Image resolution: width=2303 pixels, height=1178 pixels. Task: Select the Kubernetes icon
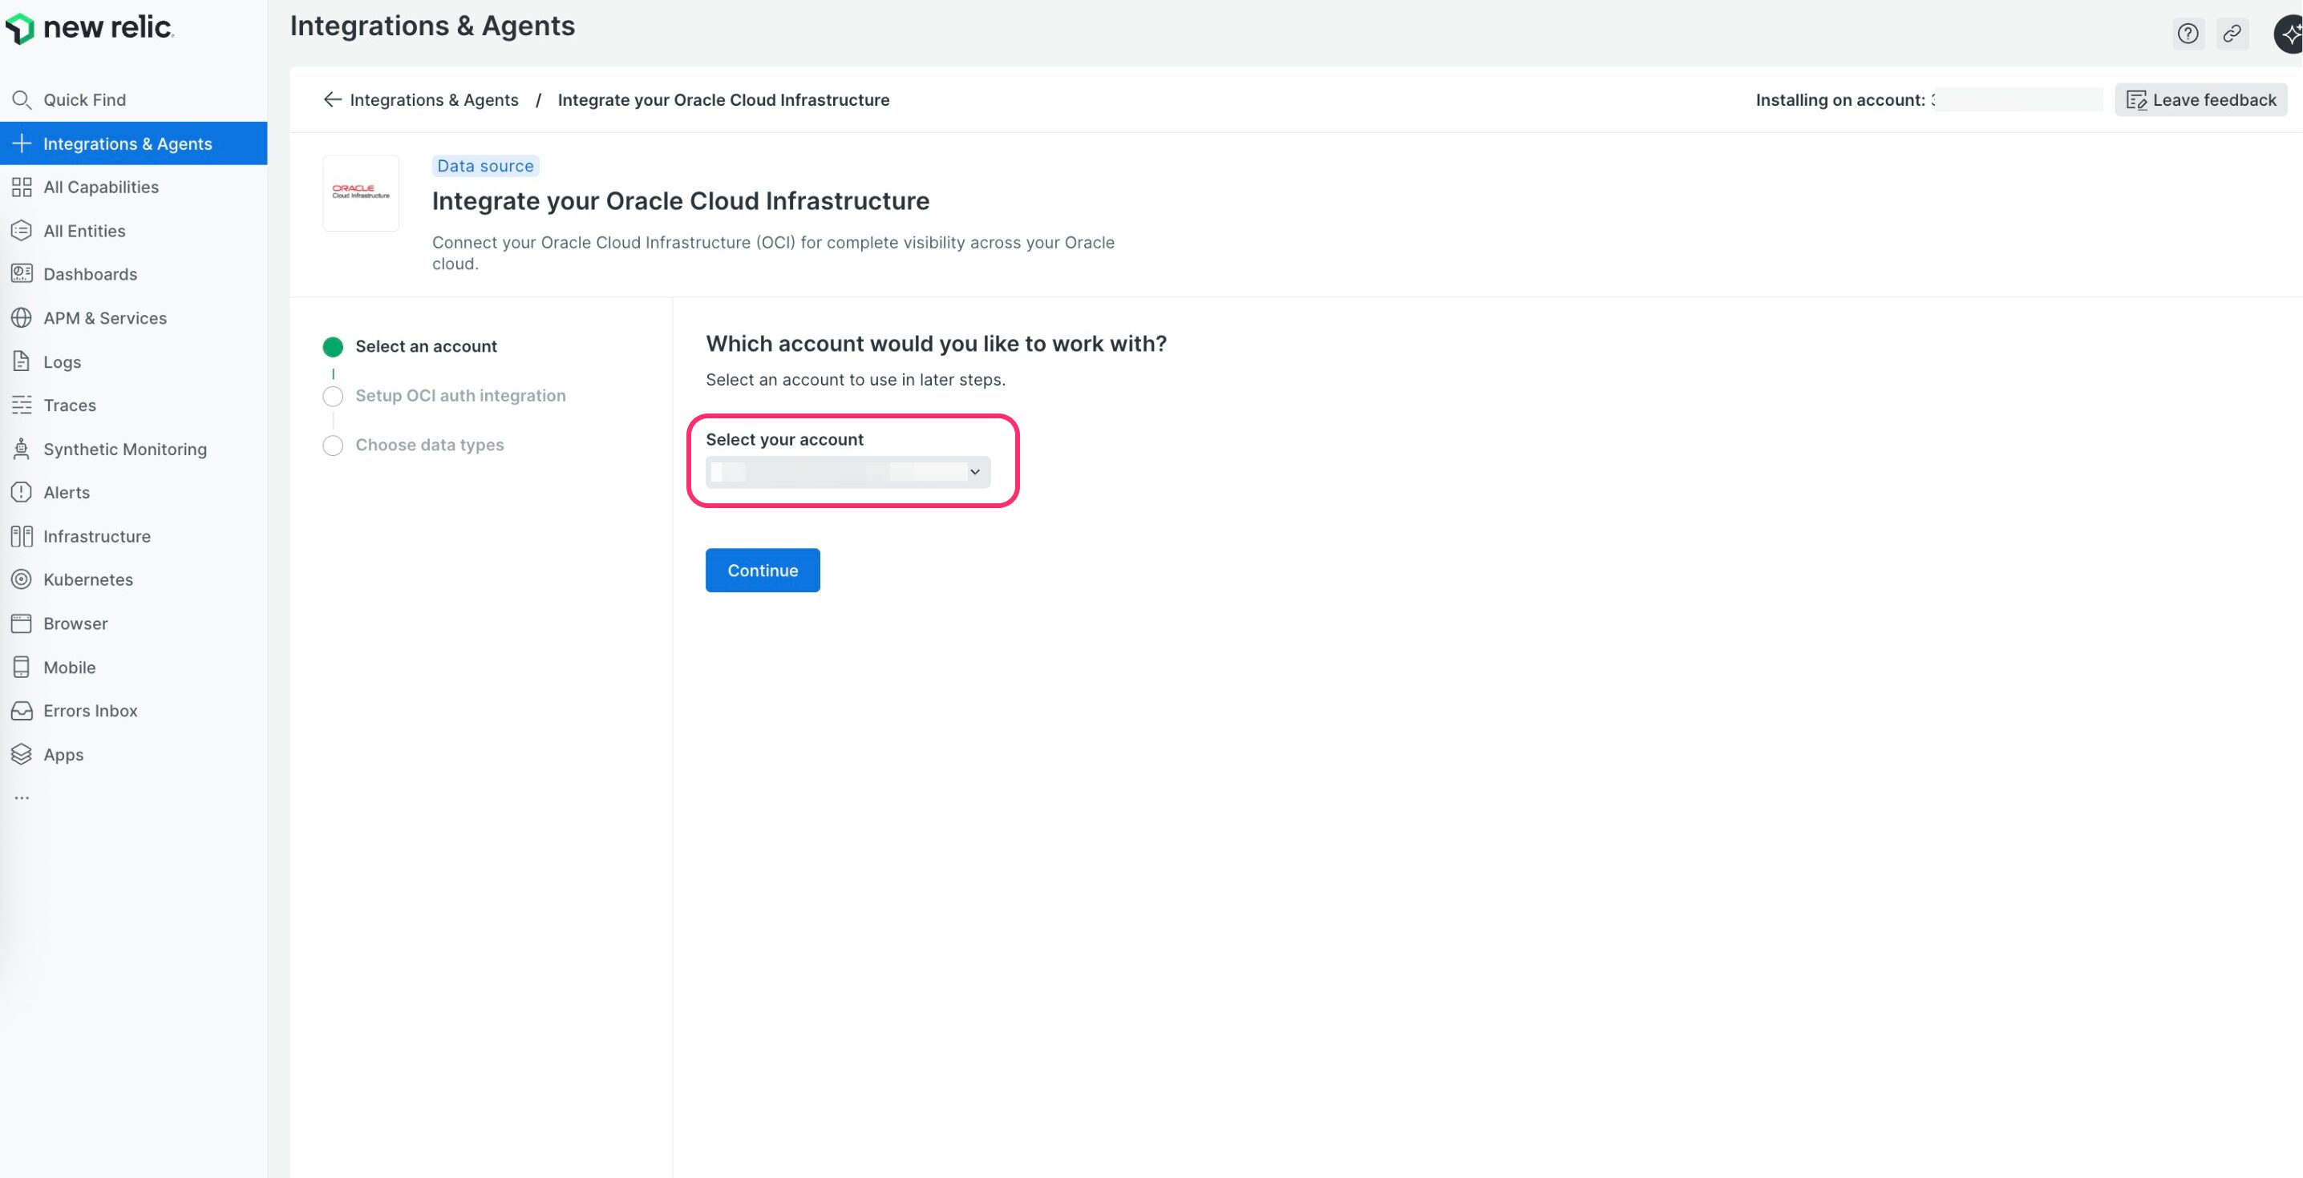[x=22, y=579]
